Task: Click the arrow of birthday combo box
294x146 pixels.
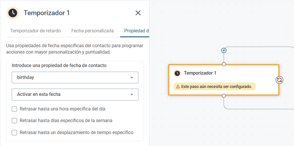Action: pos(132,78)
